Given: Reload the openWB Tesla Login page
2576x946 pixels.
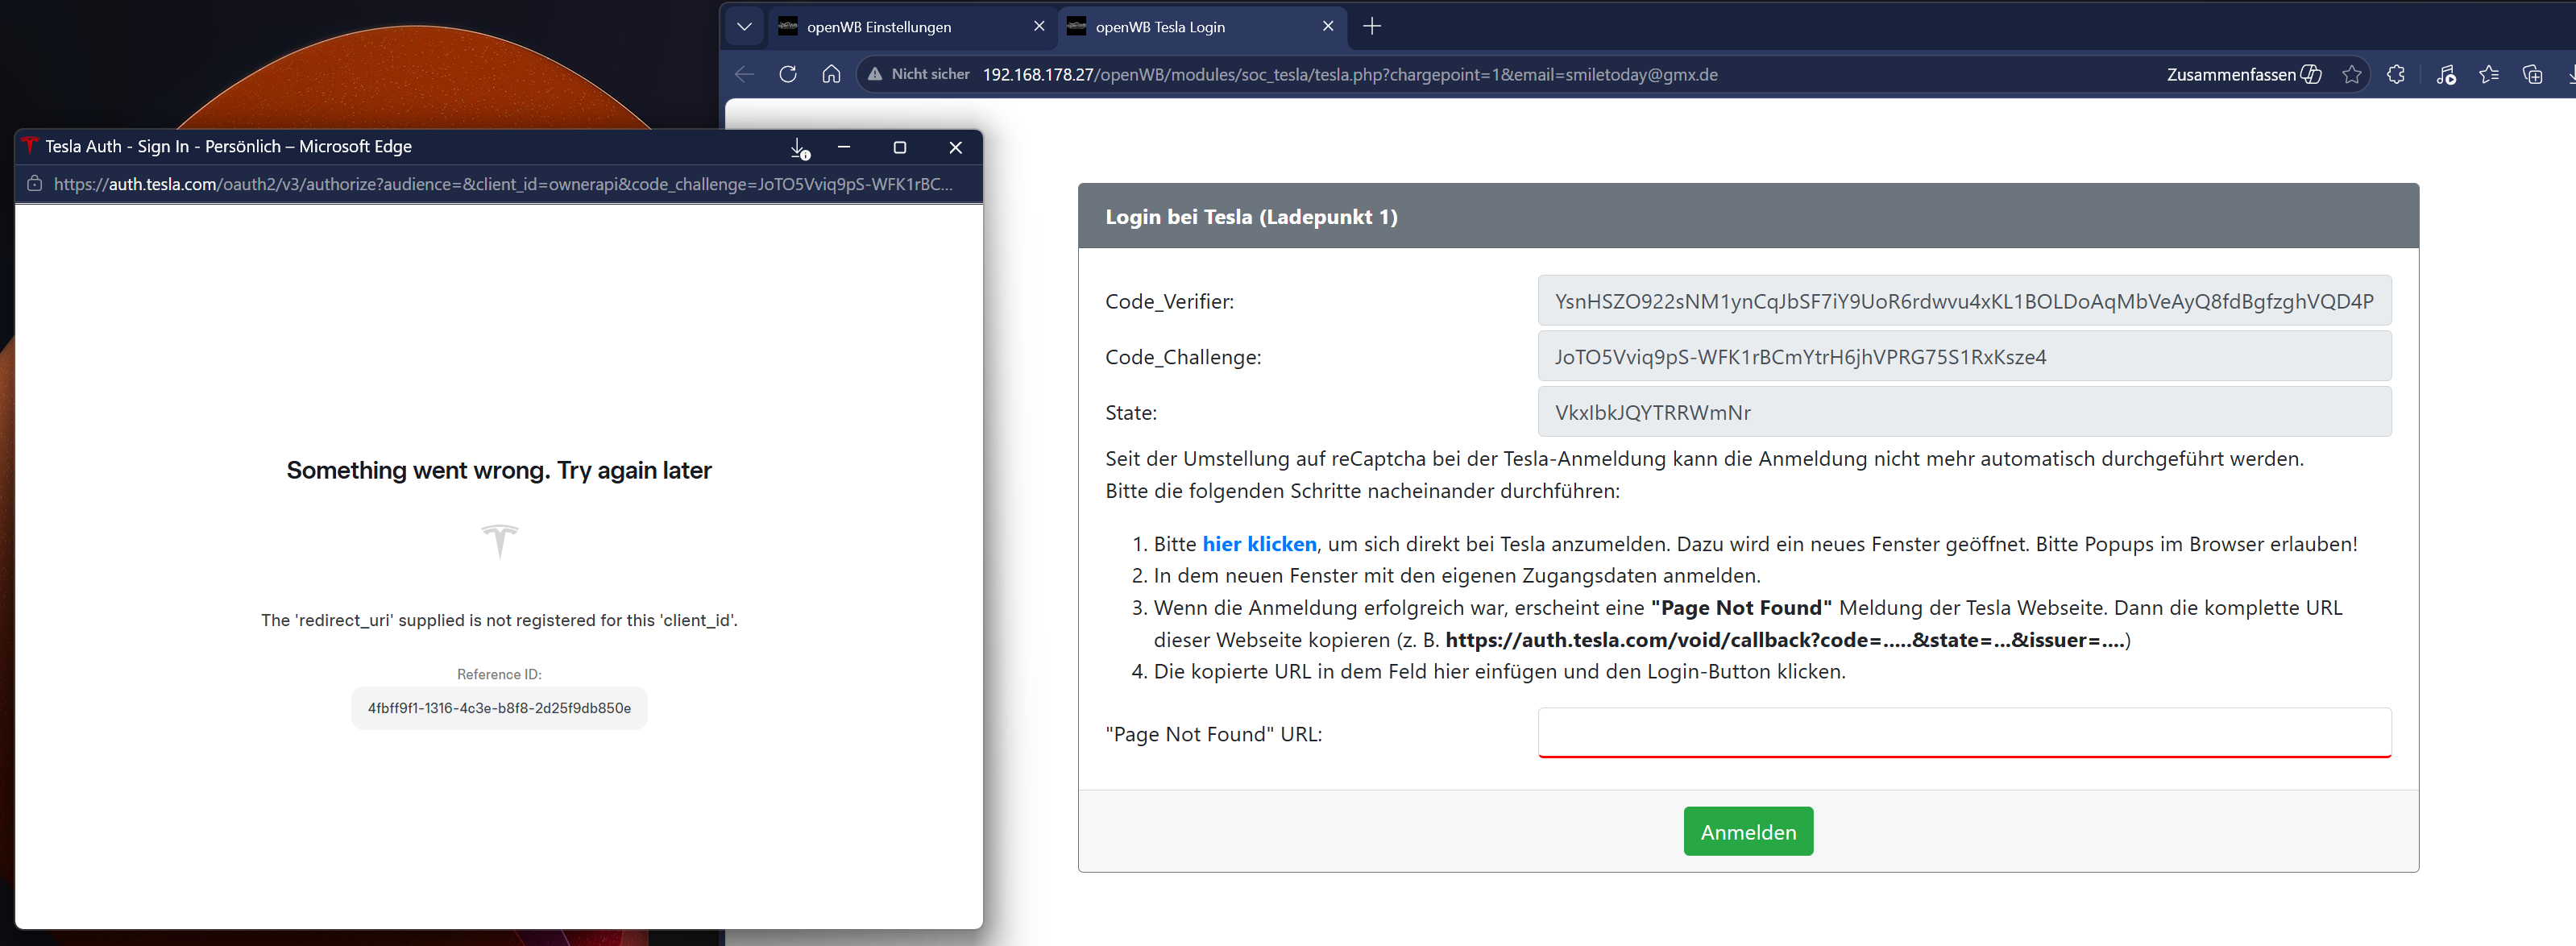Looking at the screenshot, I should (x=787, y=74).
